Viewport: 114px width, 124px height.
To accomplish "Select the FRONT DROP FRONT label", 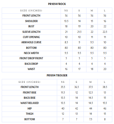I will click(31, 58).
